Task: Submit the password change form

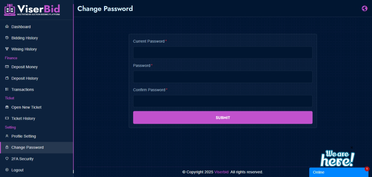Action: coord(223,118)
